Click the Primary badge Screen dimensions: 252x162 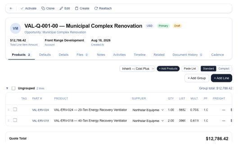pos(163,26)
